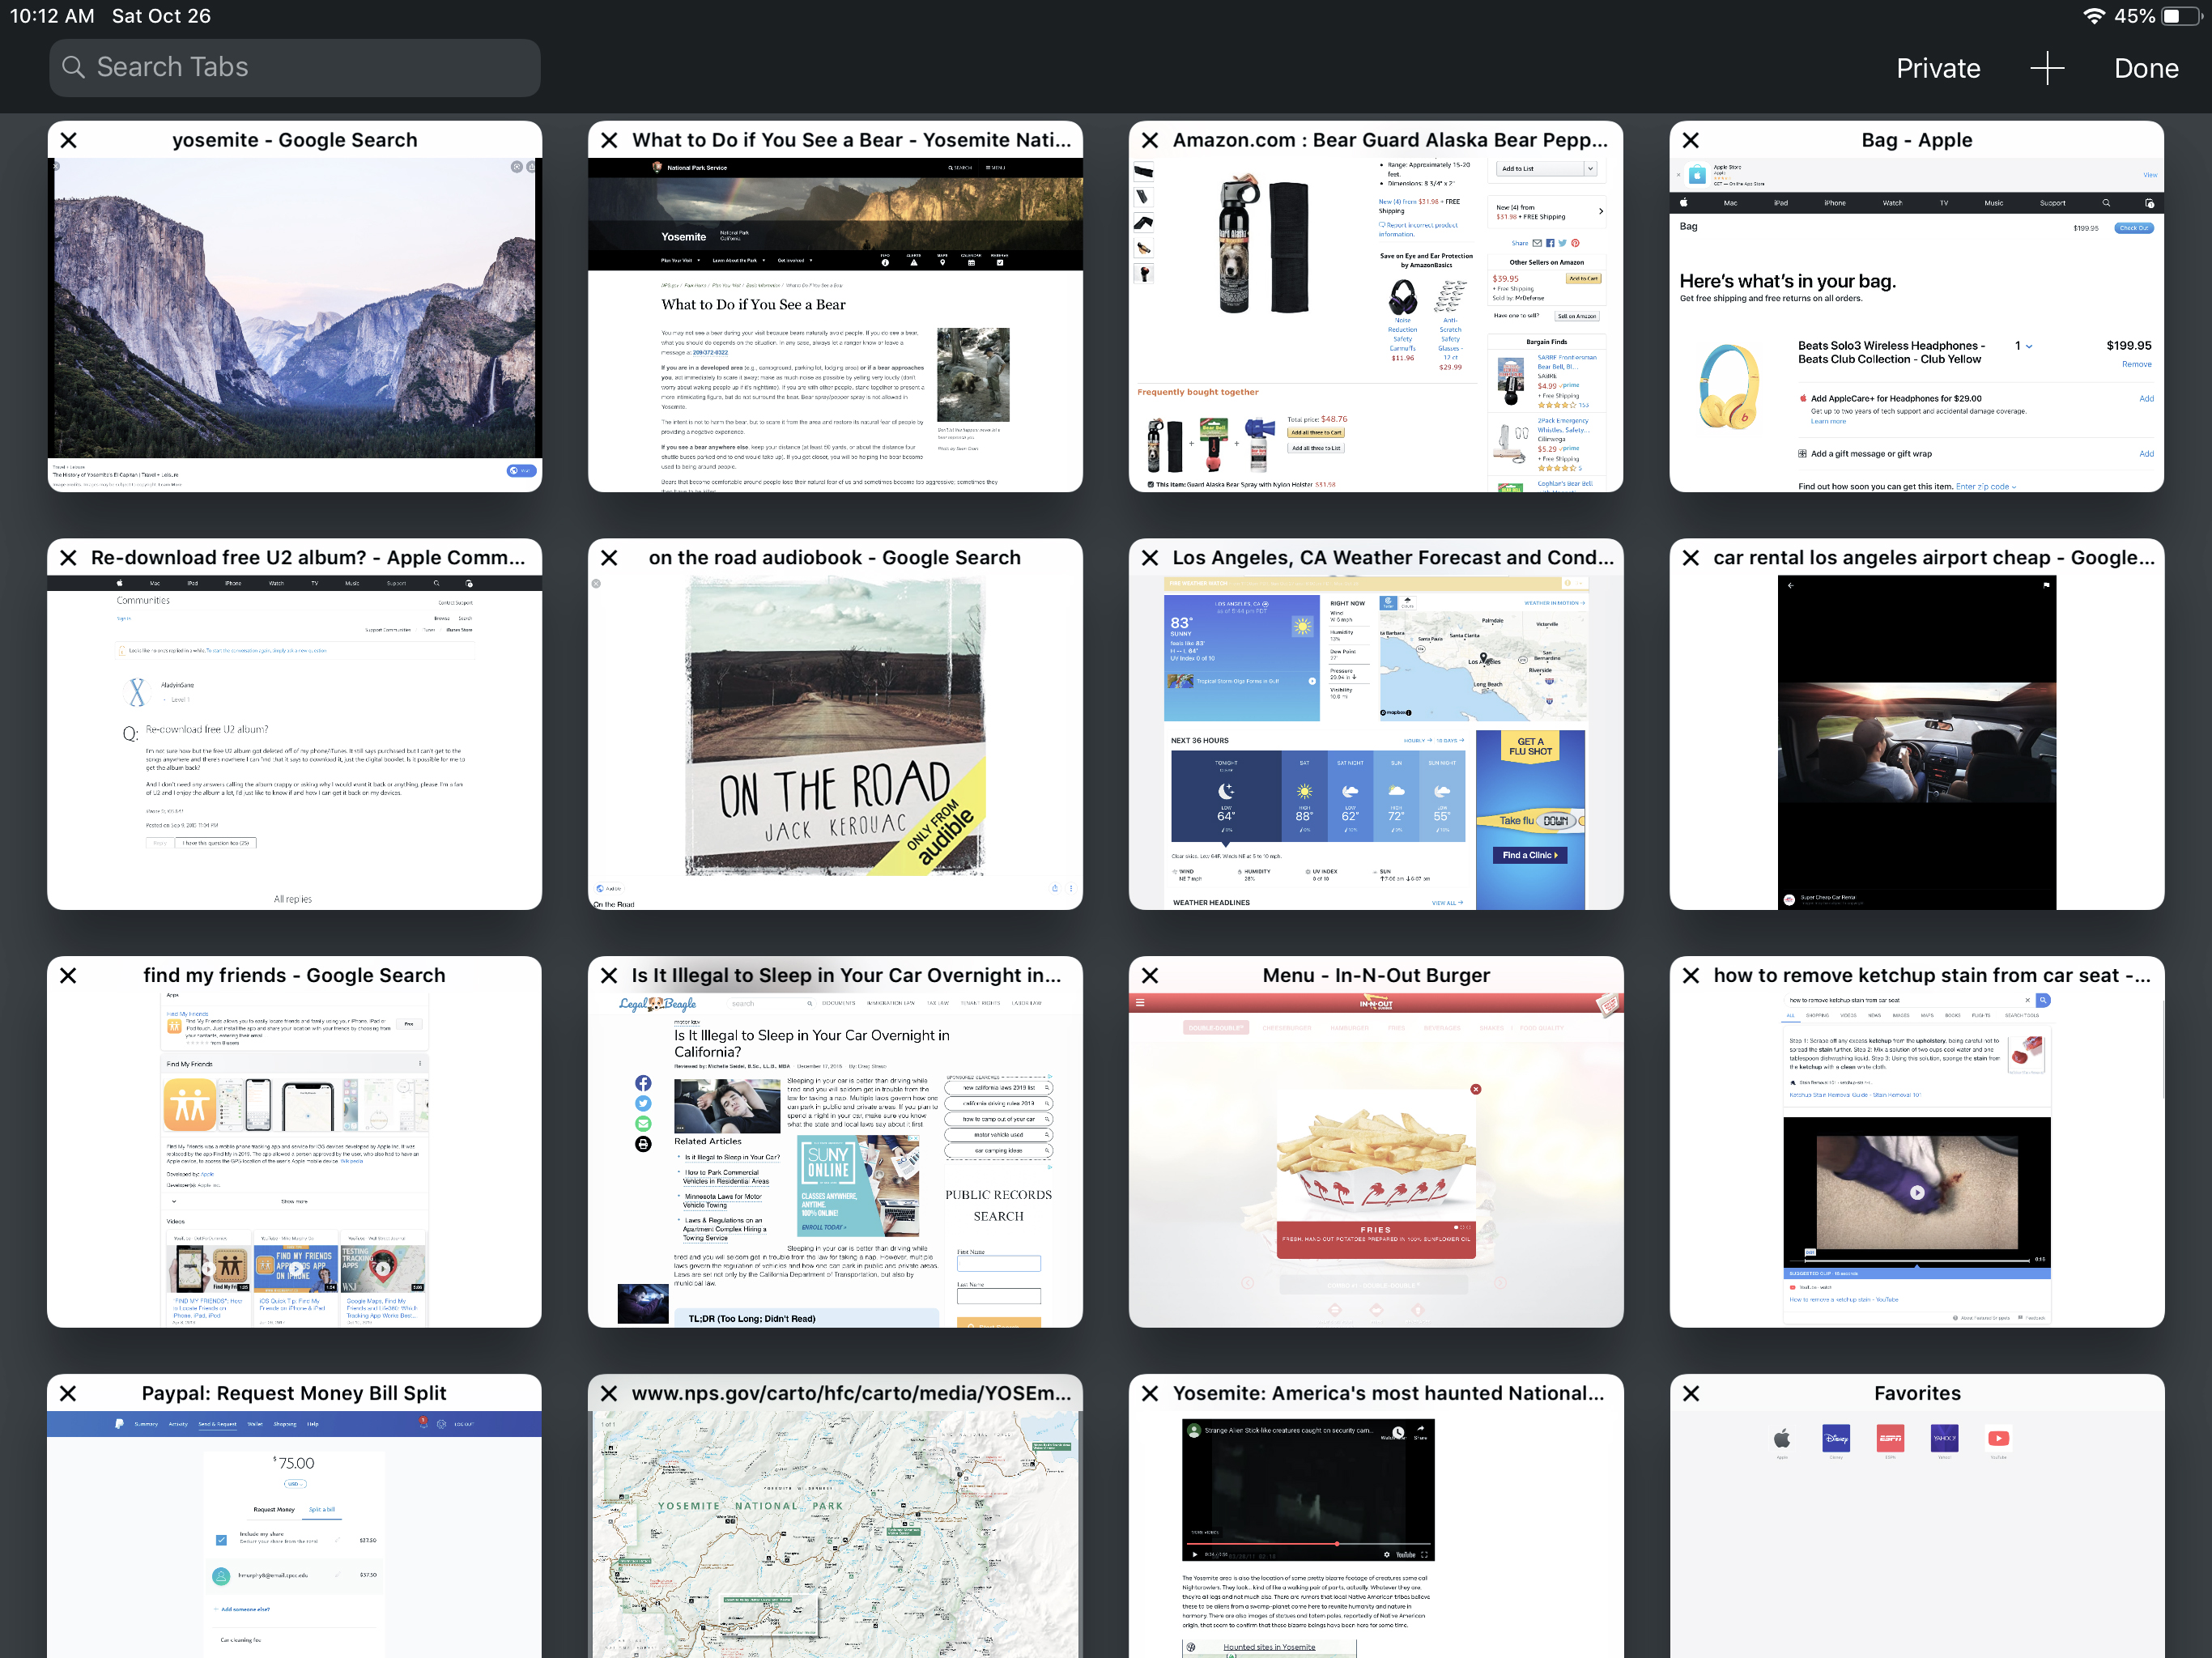This screenshot has height=1658, width=2212.
Task: Close the Yosemite most haunted National tab
Action: (1150, 1393)
